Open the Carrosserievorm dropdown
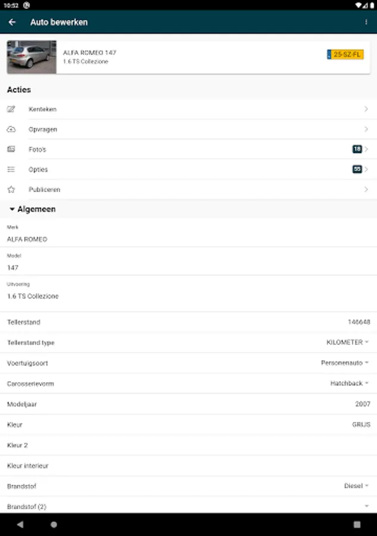Screen dimensions: 377x536 coord(350,384)
